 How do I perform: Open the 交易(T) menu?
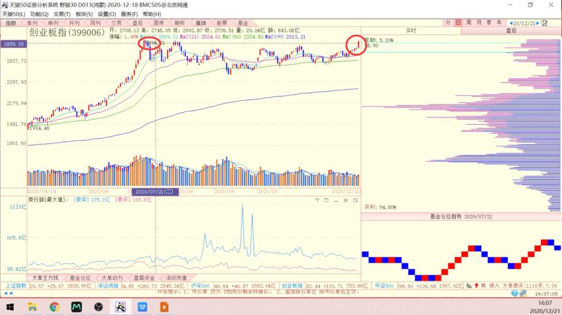coord(61,14)
